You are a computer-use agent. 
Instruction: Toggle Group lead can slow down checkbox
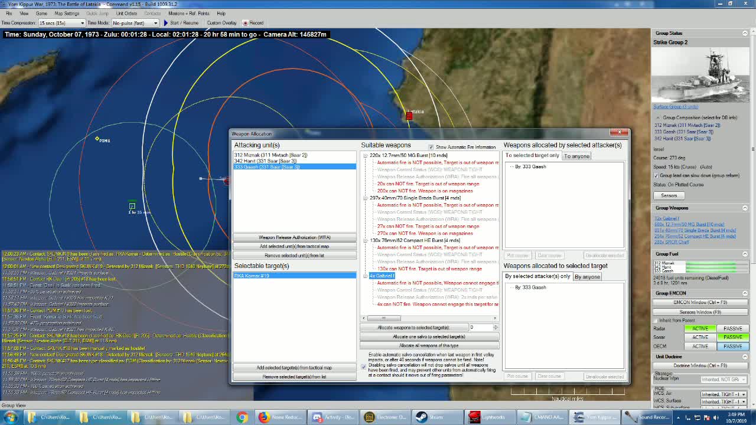point(656,175)
